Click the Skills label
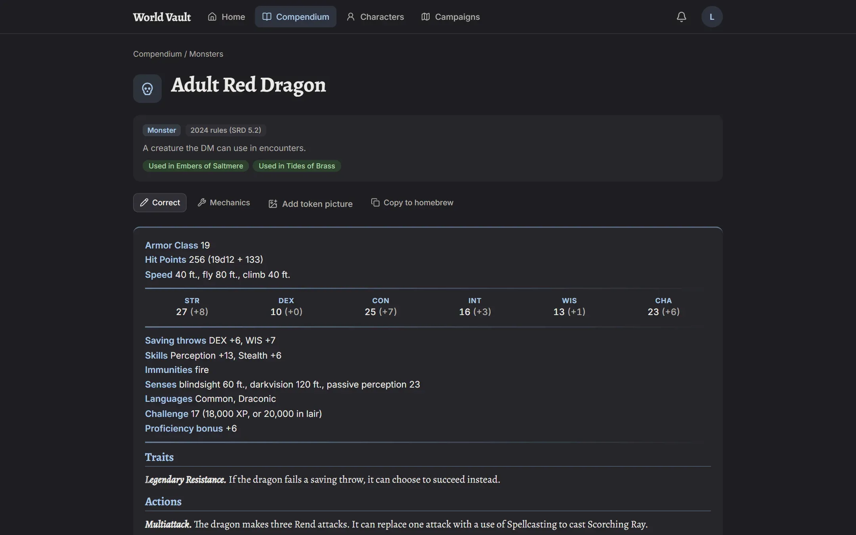Screen dimensions: 856x535 point(156,355)
